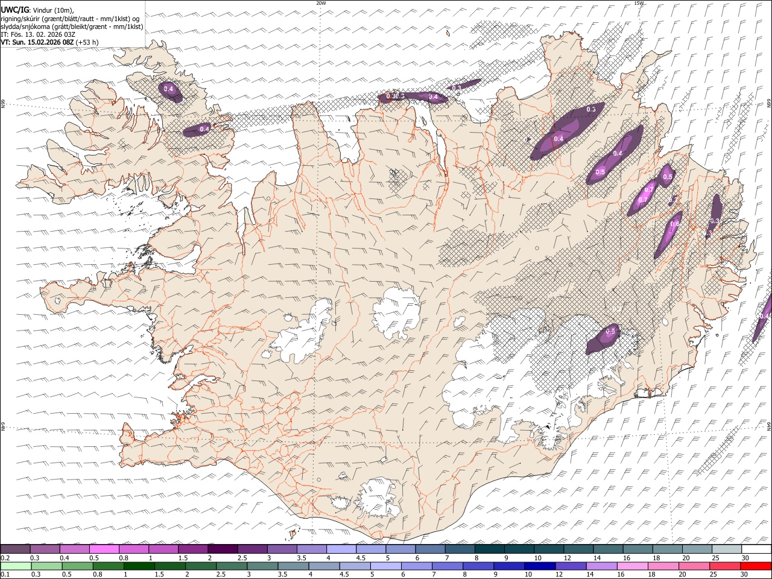Click the palest green 0.1 swatch in the lower legend
The height and width of the screenshot is (579, 772).
[x=16, y=566]
